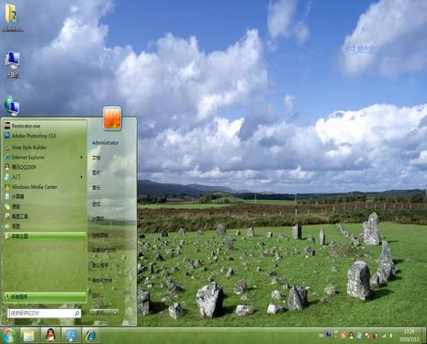Viewport: 427px width, 344px height.
Task: Open 计算机 computer from Start menu
Action: tap(98, 219)
